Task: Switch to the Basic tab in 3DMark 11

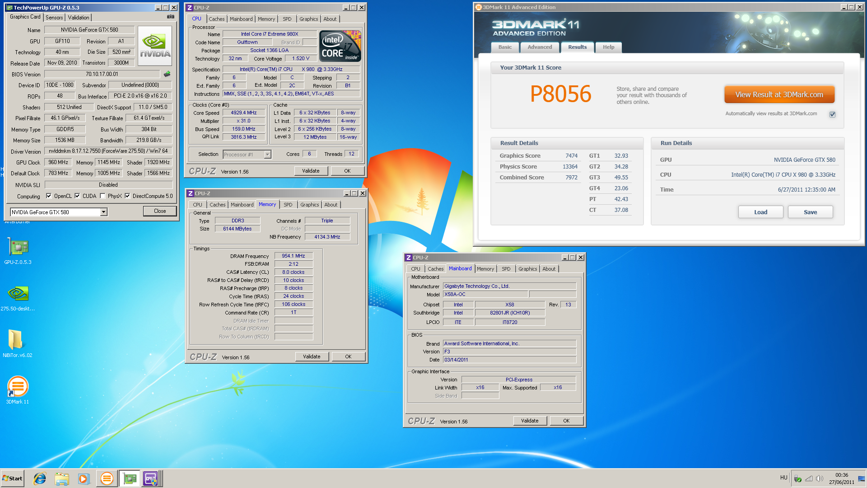Action: 505,47
